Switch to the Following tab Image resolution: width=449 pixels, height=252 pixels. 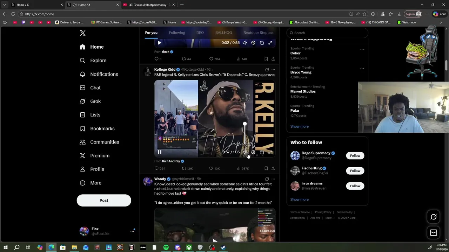point(177,33)
